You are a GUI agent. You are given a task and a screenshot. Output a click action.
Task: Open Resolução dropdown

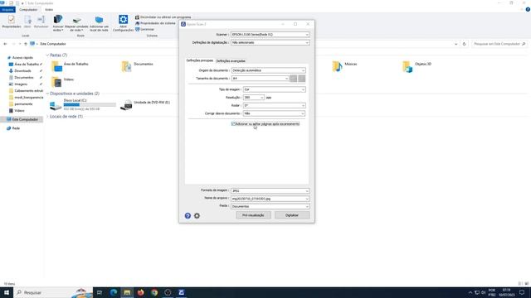click(254, 98)
